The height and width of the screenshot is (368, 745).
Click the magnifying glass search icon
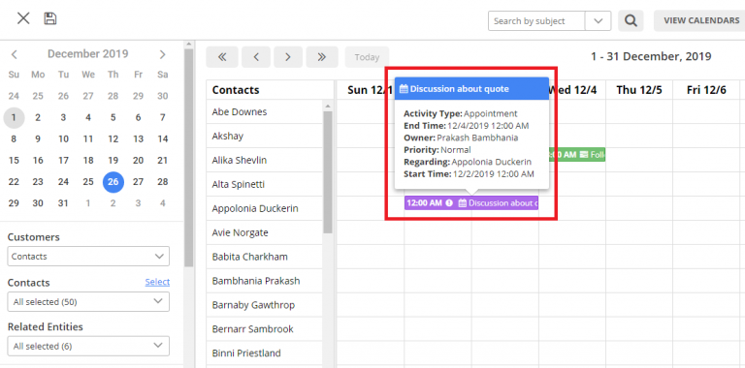pyautogui.click(x=631, y=21)
